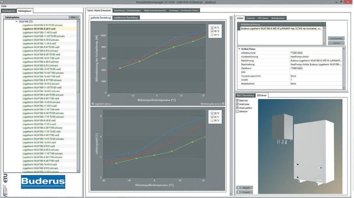Click the Artikel-Daten scroll-up arrow

click(x=344, y=49)
